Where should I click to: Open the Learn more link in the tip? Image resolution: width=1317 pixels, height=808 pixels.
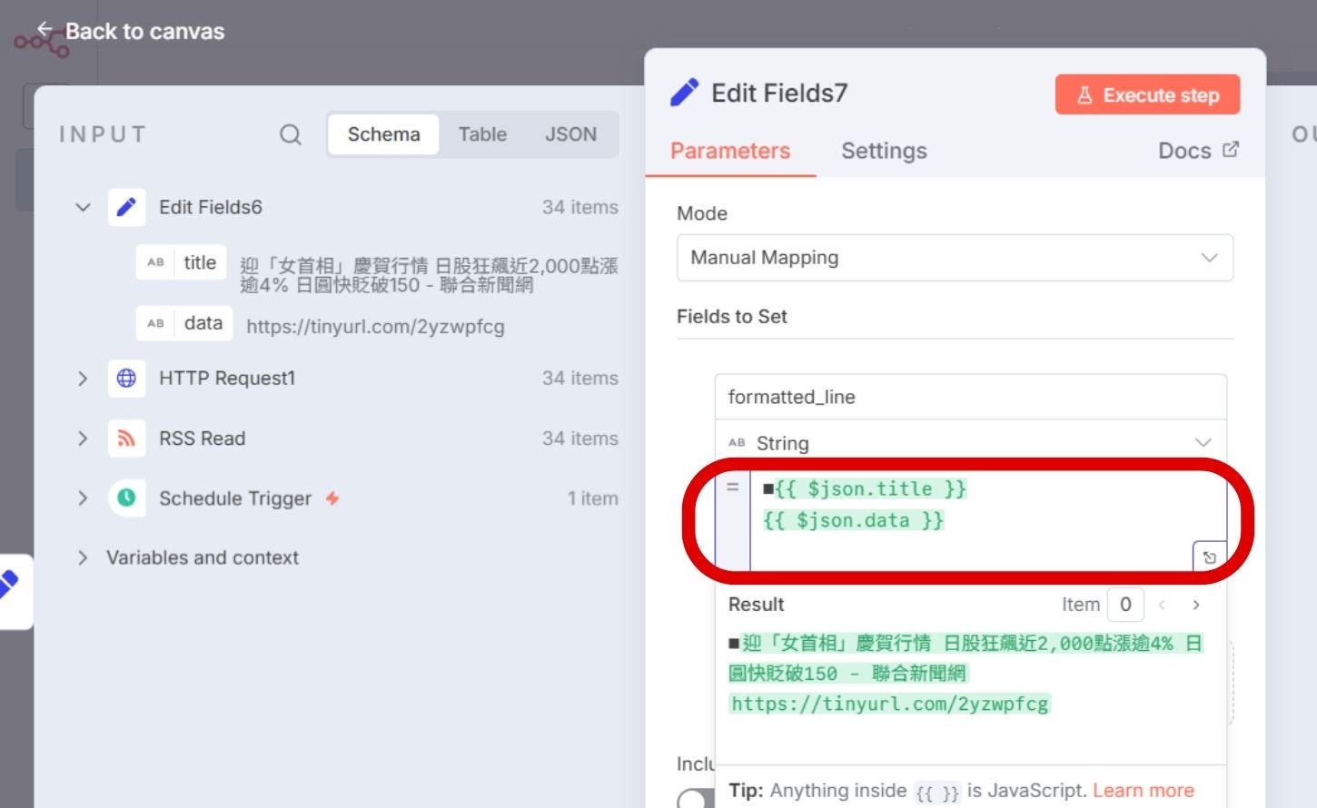[1144, 790]
